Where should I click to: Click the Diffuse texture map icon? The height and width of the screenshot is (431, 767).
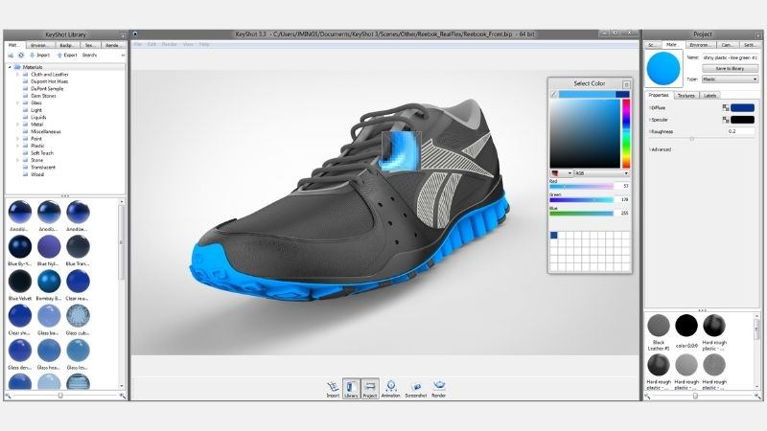pyautogui.click(x=726, y=108)
